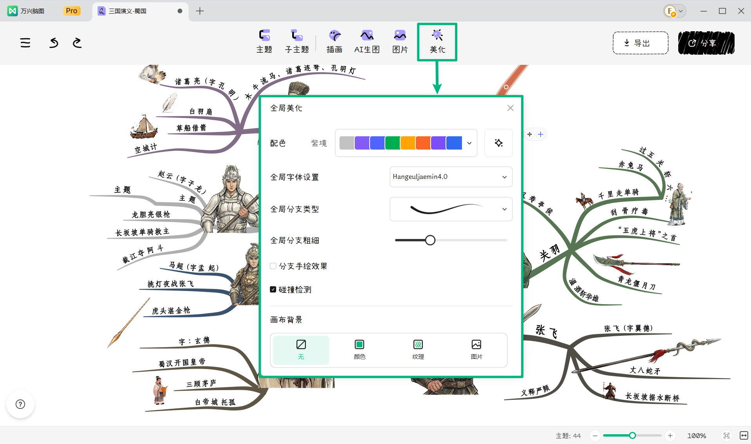751x444 pixels.
Task: Select the 白帝城托孤 node
Action: (x=215, y=402)
